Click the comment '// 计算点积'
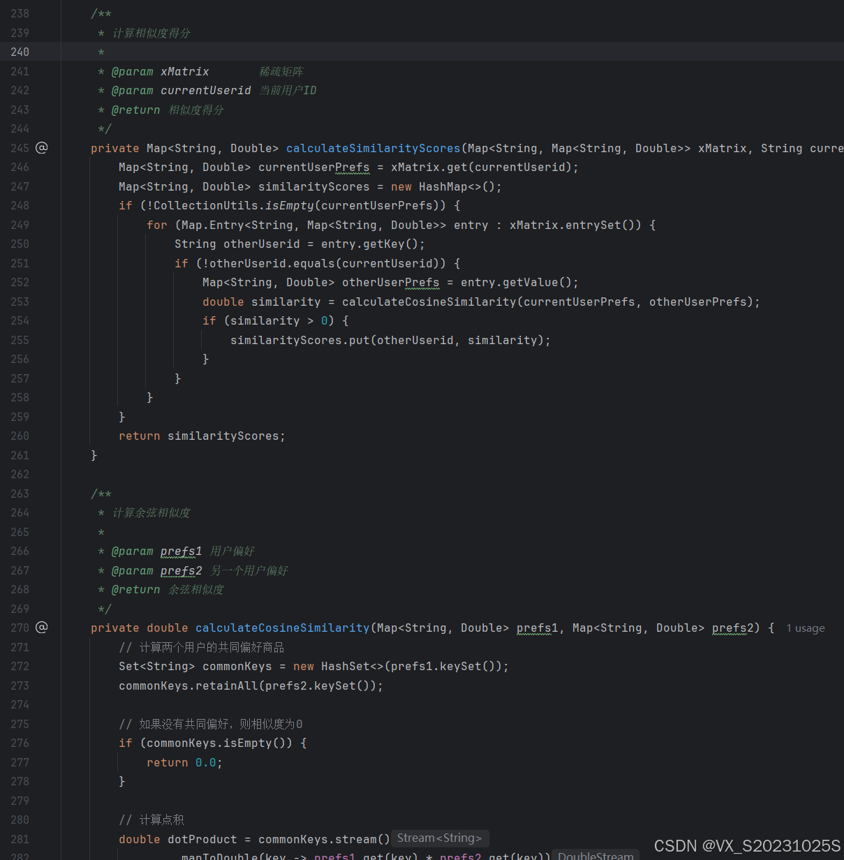The width and height of the screenshot is (844, 860). click(x=151, y=820)
